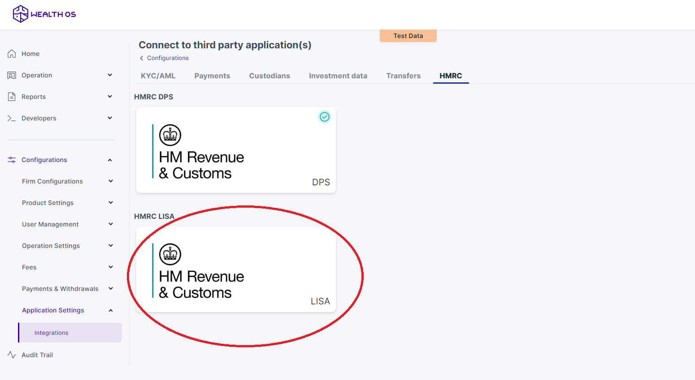Collapse the Application Settings chevron
The image size is (695, 380).
coord(111,310)
